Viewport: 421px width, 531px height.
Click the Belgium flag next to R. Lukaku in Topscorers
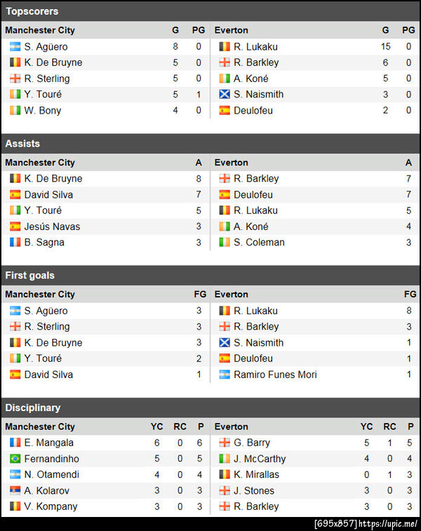click(x=225, y=46)
